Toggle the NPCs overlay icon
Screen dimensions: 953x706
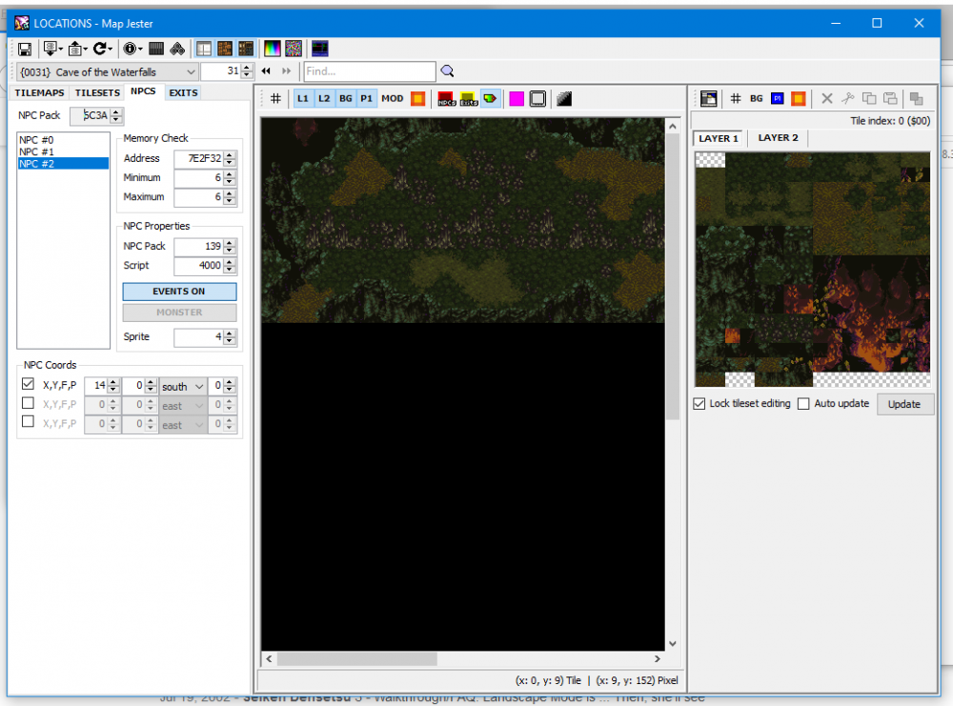446,98
